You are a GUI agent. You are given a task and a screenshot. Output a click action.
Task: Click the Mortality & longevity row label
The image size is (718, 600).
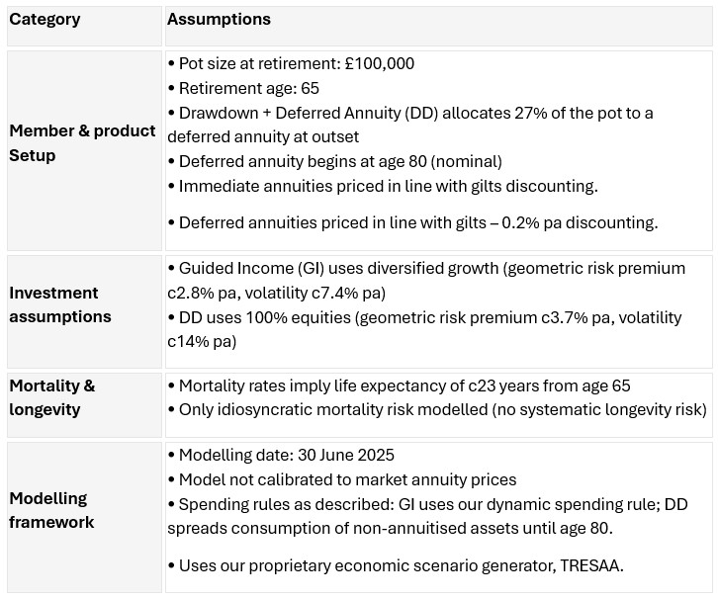52,397
